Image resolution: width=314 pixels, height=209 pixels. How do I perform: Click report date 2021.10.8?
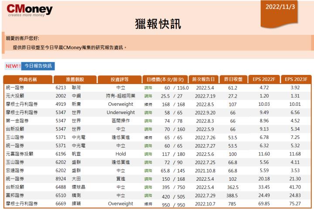click(205, 171)
